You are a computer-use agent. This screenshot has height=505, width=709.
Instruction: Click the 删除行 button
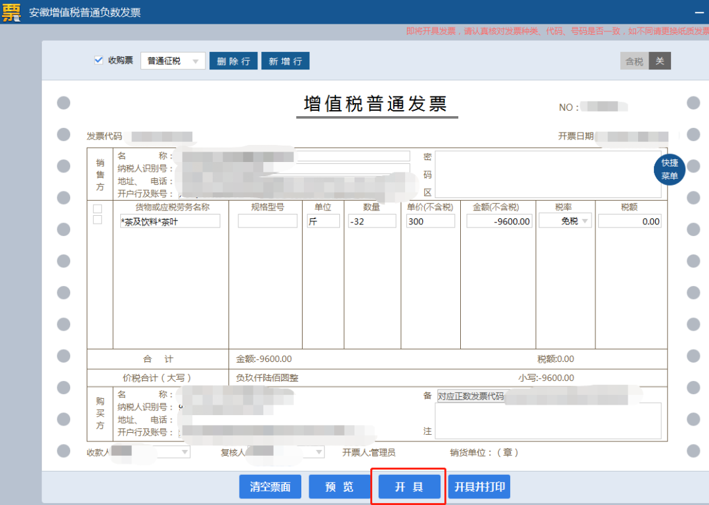(233, 61)
